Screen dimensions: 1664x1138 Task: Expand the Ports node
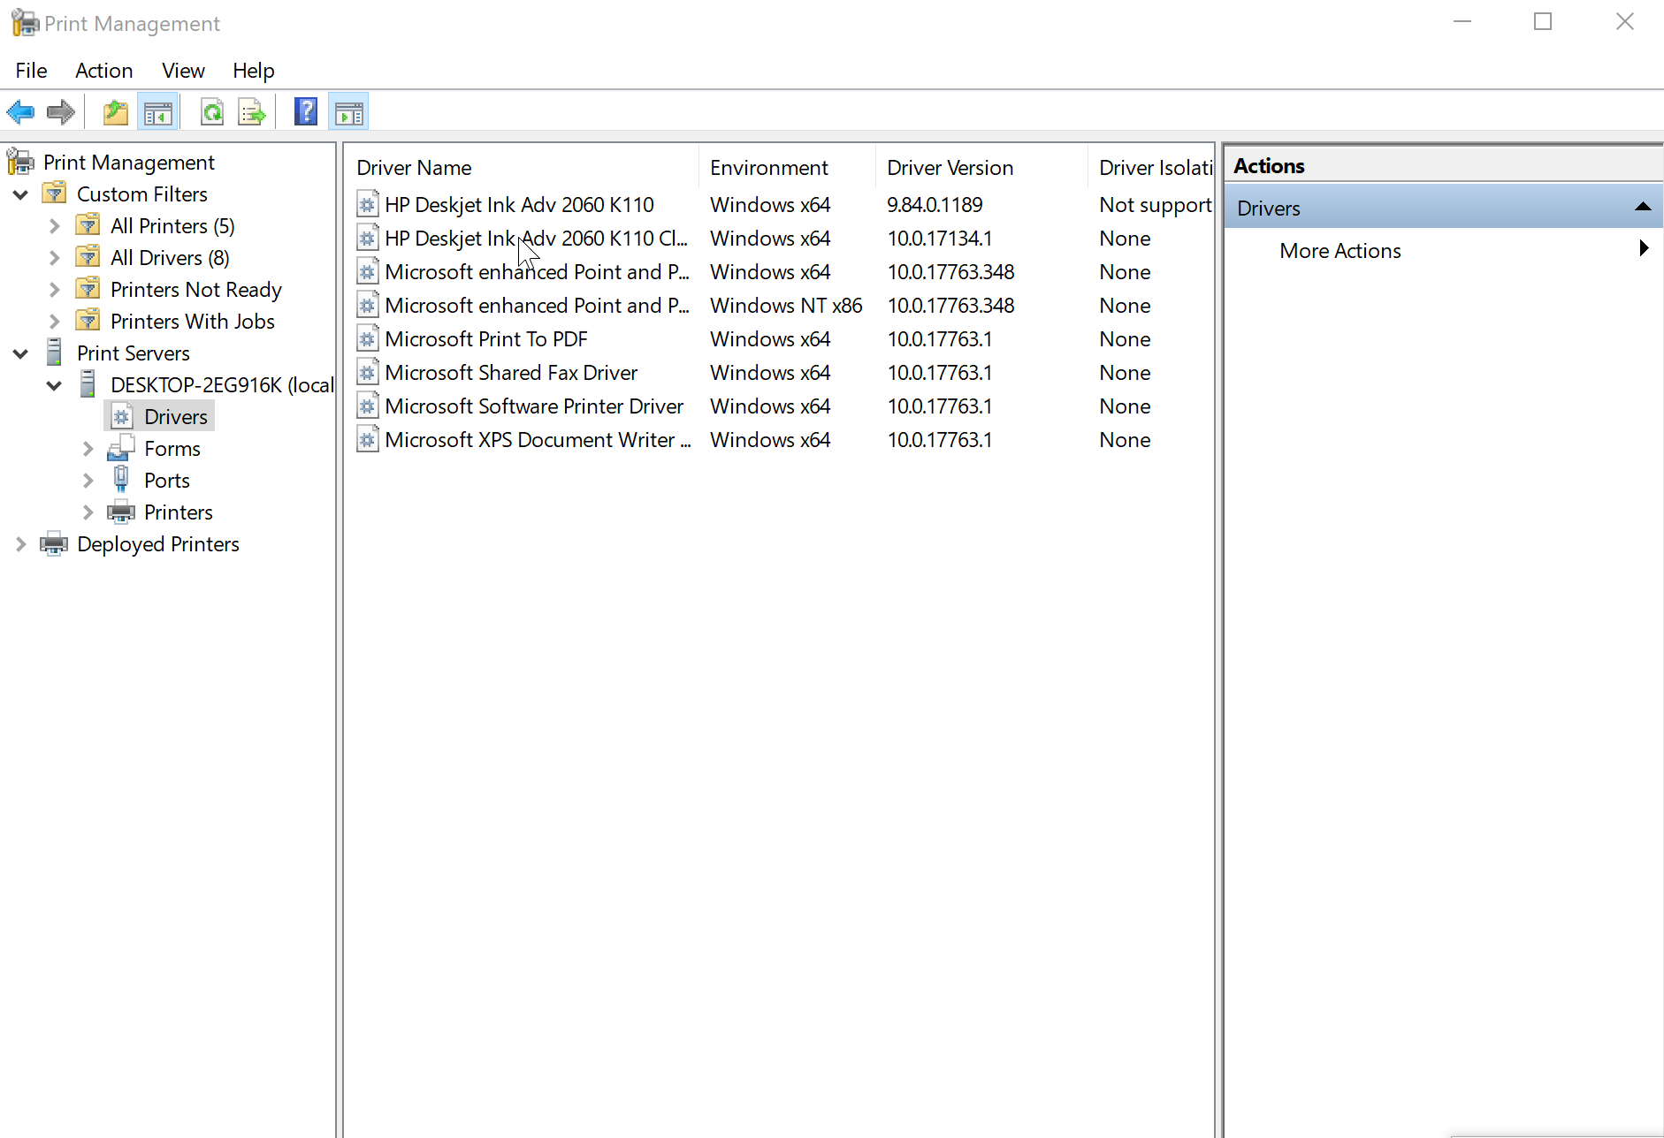(88, 481)
